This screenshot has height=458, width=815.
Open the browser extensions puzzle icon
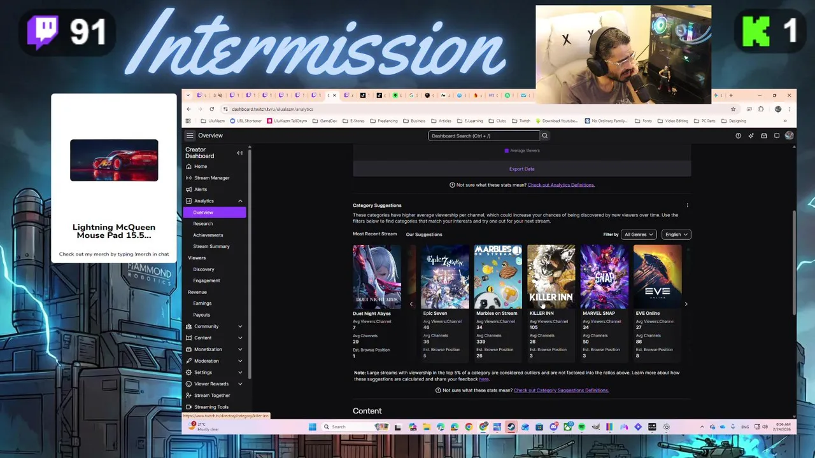coord(761,109)
